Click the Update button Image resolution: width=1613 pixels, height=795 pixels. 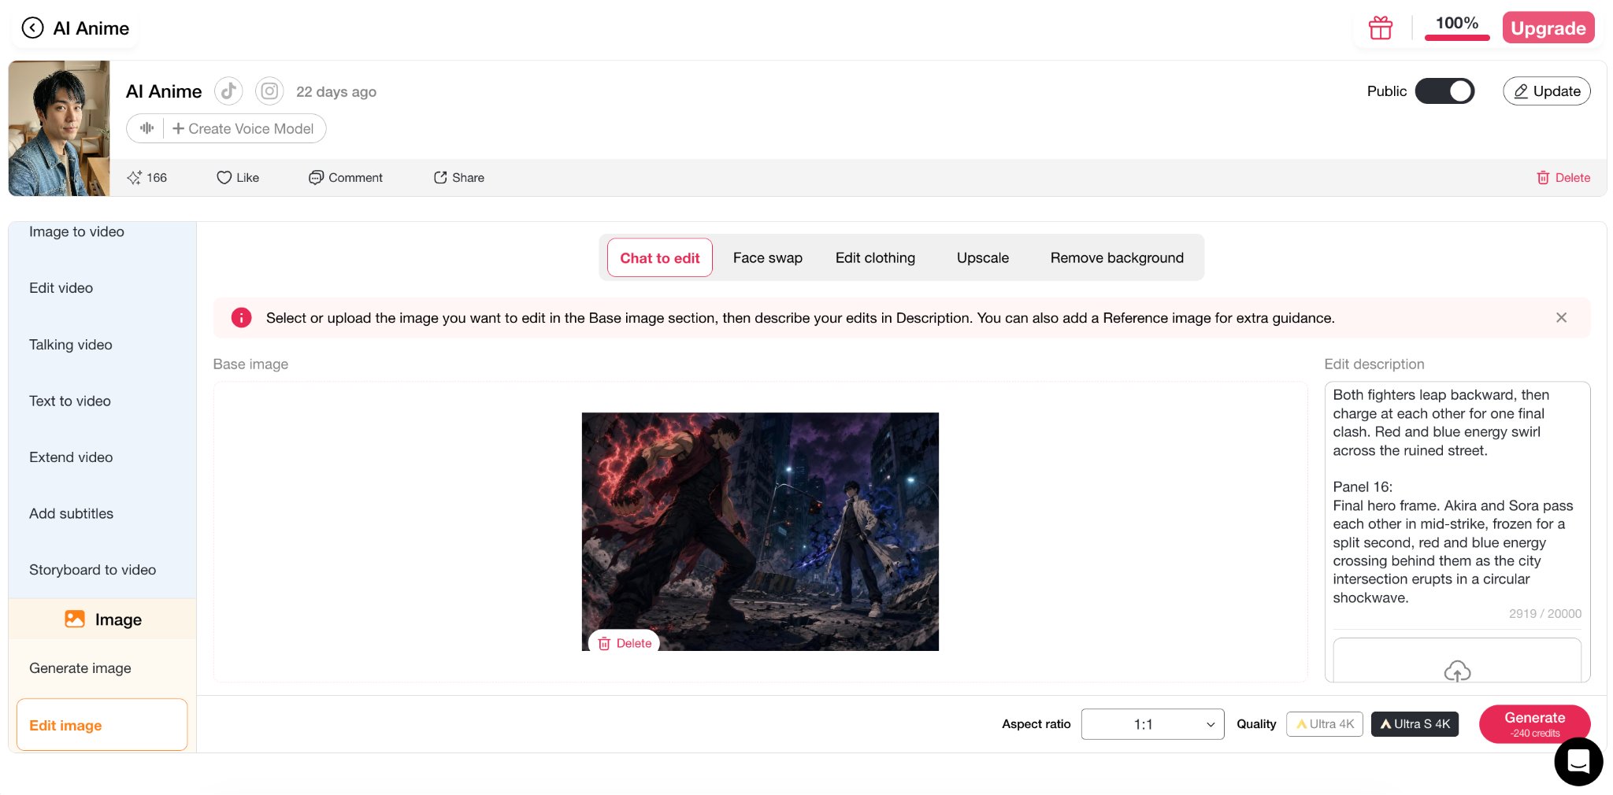[1547, 91]
